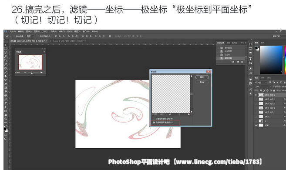Open layer filter type dropdown
Viewport: 286px width, 170px height.
coord(261,83)
